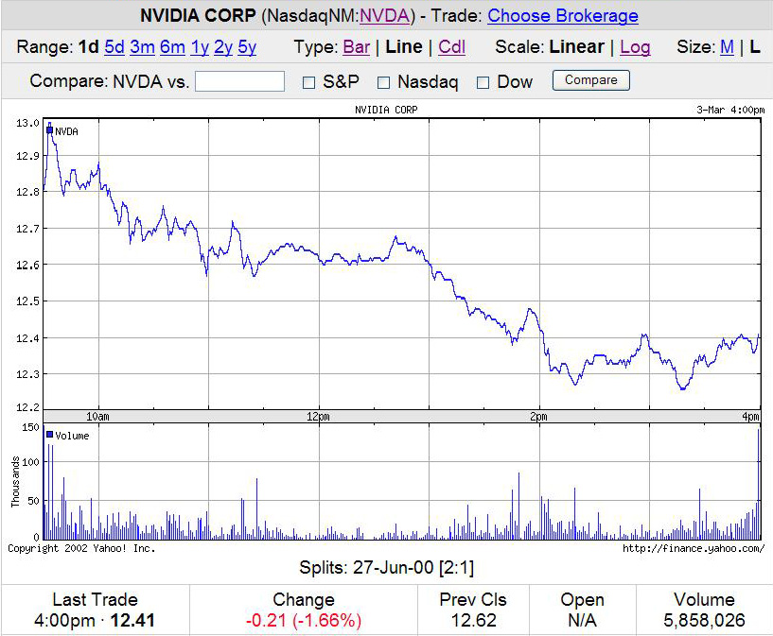Switch range to 5y

click(x=247, y=47)
